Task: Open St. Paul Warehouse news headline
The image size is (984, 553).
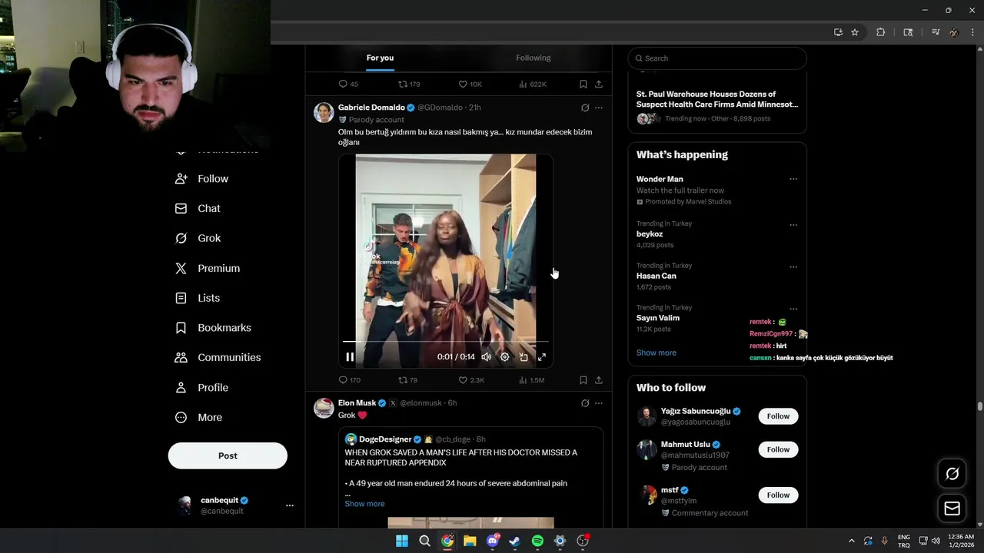Action: tap(717, 99)
